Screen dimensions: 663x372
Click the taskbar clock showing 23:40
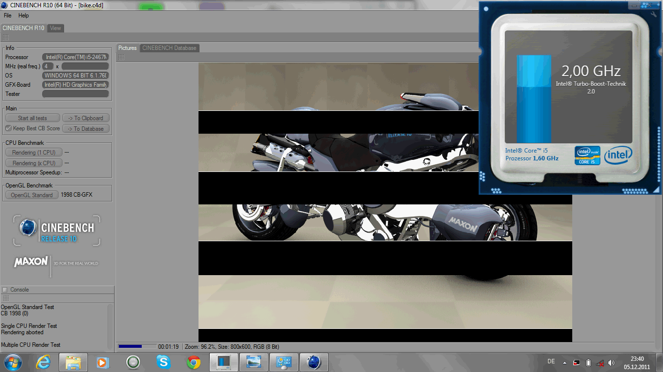pyautogui.click(x=637, y=362)
